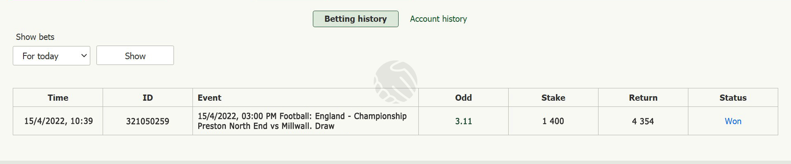Expand the 'For today' dropdown
791x164 pixels.
52,55
